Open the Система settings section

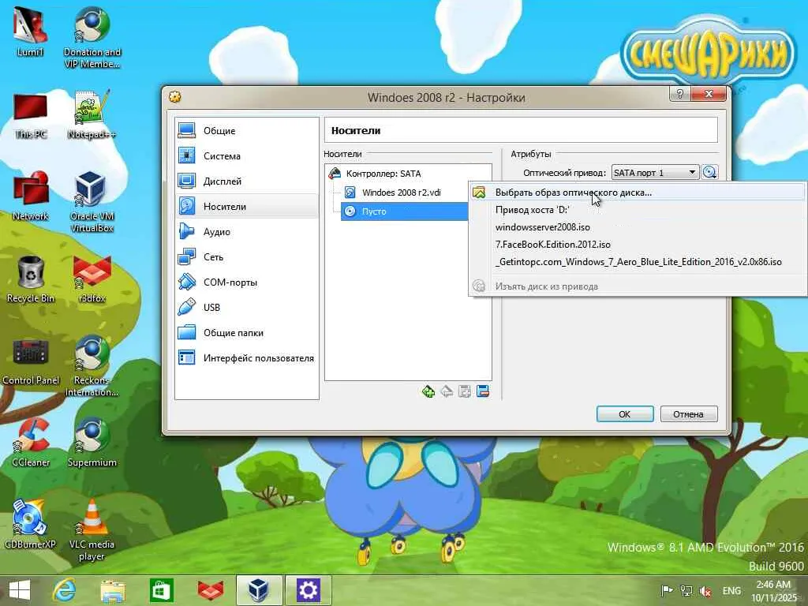point(247,155)
